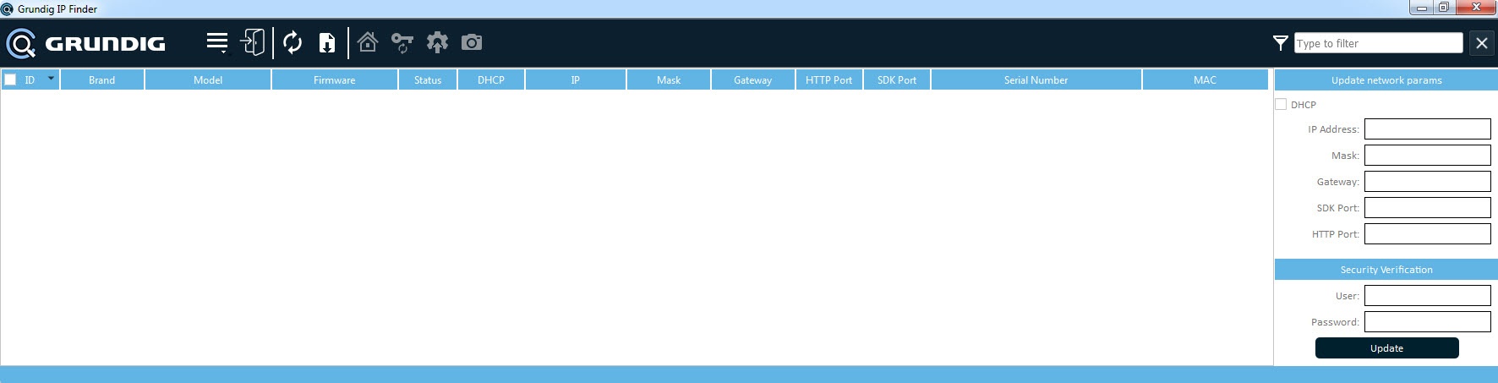Click the export file download icon
This screenshot has height=383, width=1498.
(326, 42)
